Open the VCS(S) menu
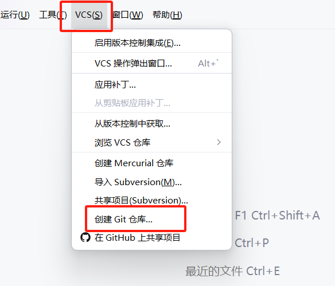The width and height of the screenshot is (335, 286). pos(89,15)
